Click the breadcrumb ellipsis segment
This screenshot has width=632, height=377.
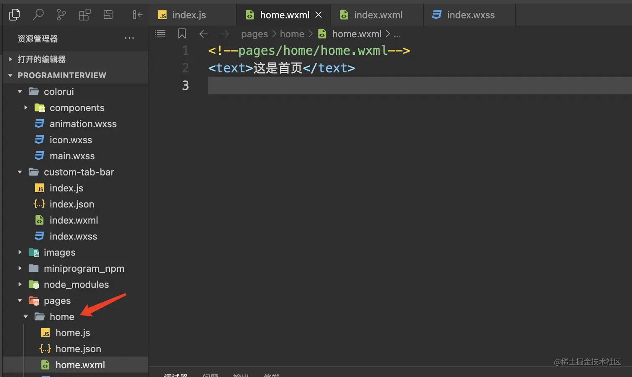pos(397,35)
